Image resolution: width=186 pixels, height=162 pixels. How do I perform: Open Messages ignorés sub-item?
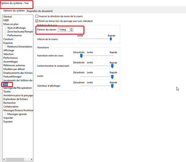point(17,114)
